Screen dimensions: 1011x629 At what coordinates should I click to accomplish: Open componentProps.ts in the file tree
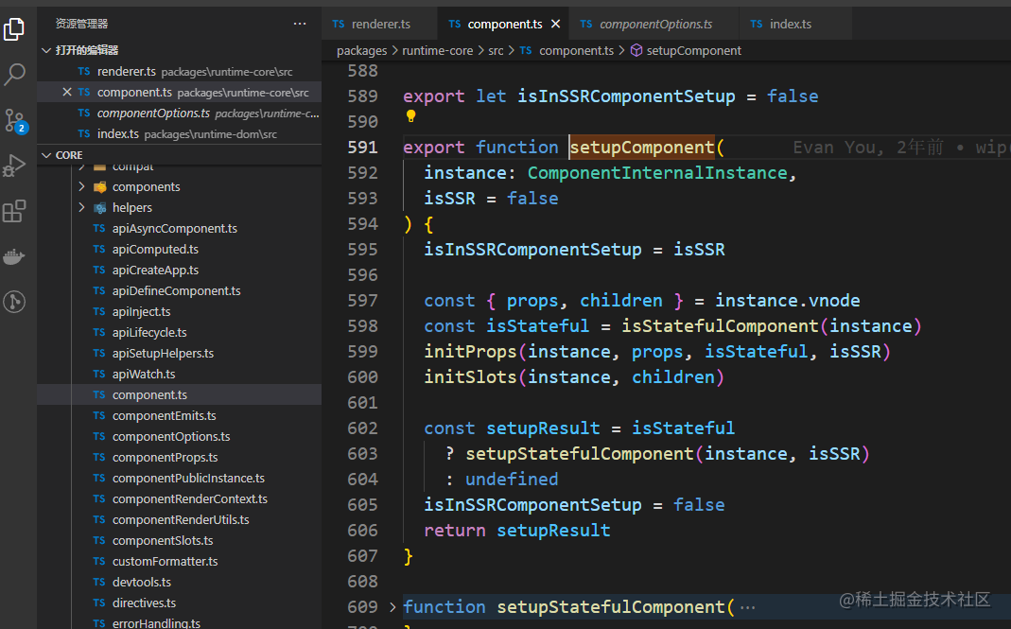click(180, 457)
